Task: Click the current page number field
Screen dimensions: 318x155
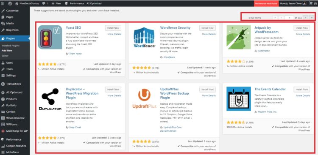Action: tap(289, 18)
